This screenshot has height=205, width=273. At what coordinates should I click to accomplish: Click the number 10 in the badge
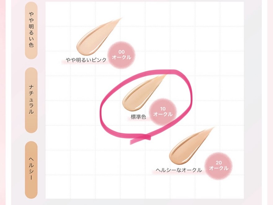163,109
